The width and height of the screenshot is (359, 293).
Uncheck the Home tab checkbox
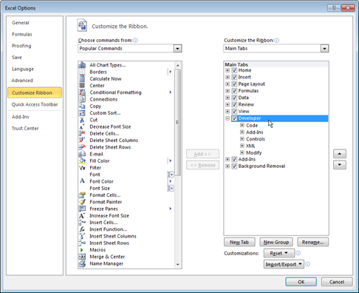click(234, 70)
